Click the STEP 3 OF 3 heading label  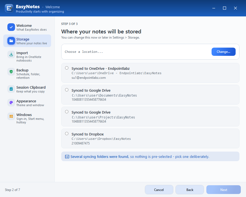pyautogui.click(x=69, y=24)
